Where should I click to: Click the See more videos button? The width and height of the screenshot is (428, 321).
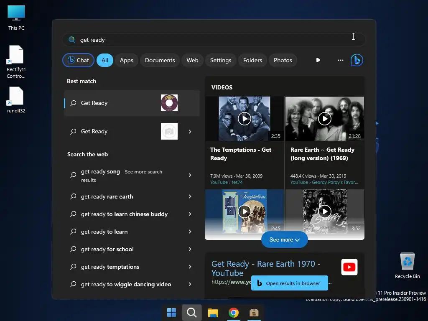(x=284, y=239)
